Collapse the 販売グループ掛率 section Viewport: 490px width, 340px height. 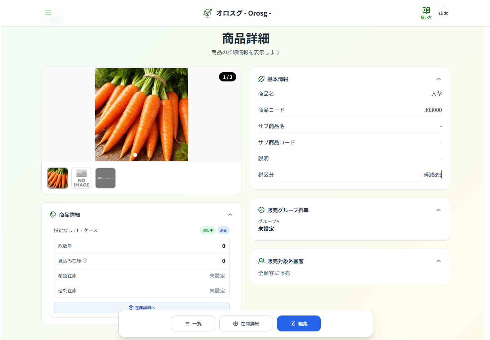click(x=438, y=210)
